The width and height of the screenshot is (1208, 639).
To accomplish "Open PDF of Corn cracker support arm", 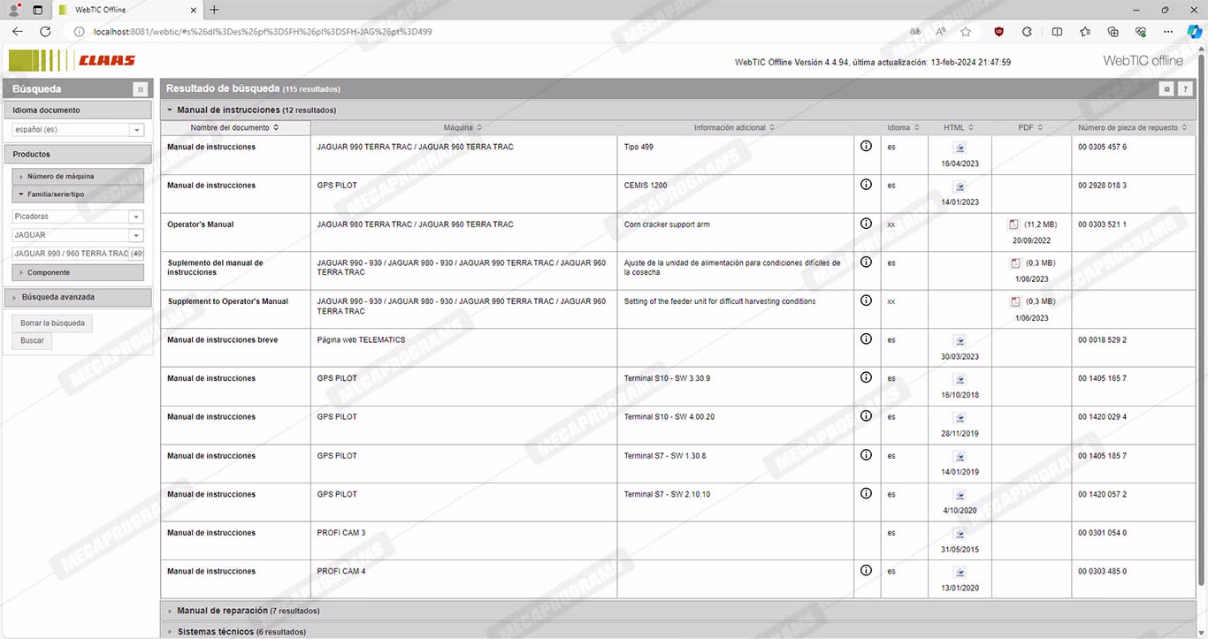I will 1014,224.
